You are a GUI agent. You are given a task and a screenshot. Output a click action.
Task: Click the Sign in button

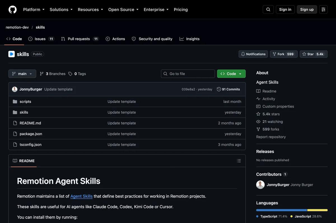pos(285,10)
